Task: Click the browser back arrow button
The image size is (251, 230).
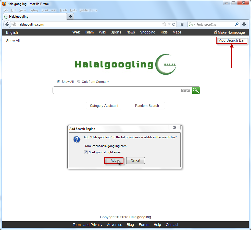Action: tap(7, 24)
